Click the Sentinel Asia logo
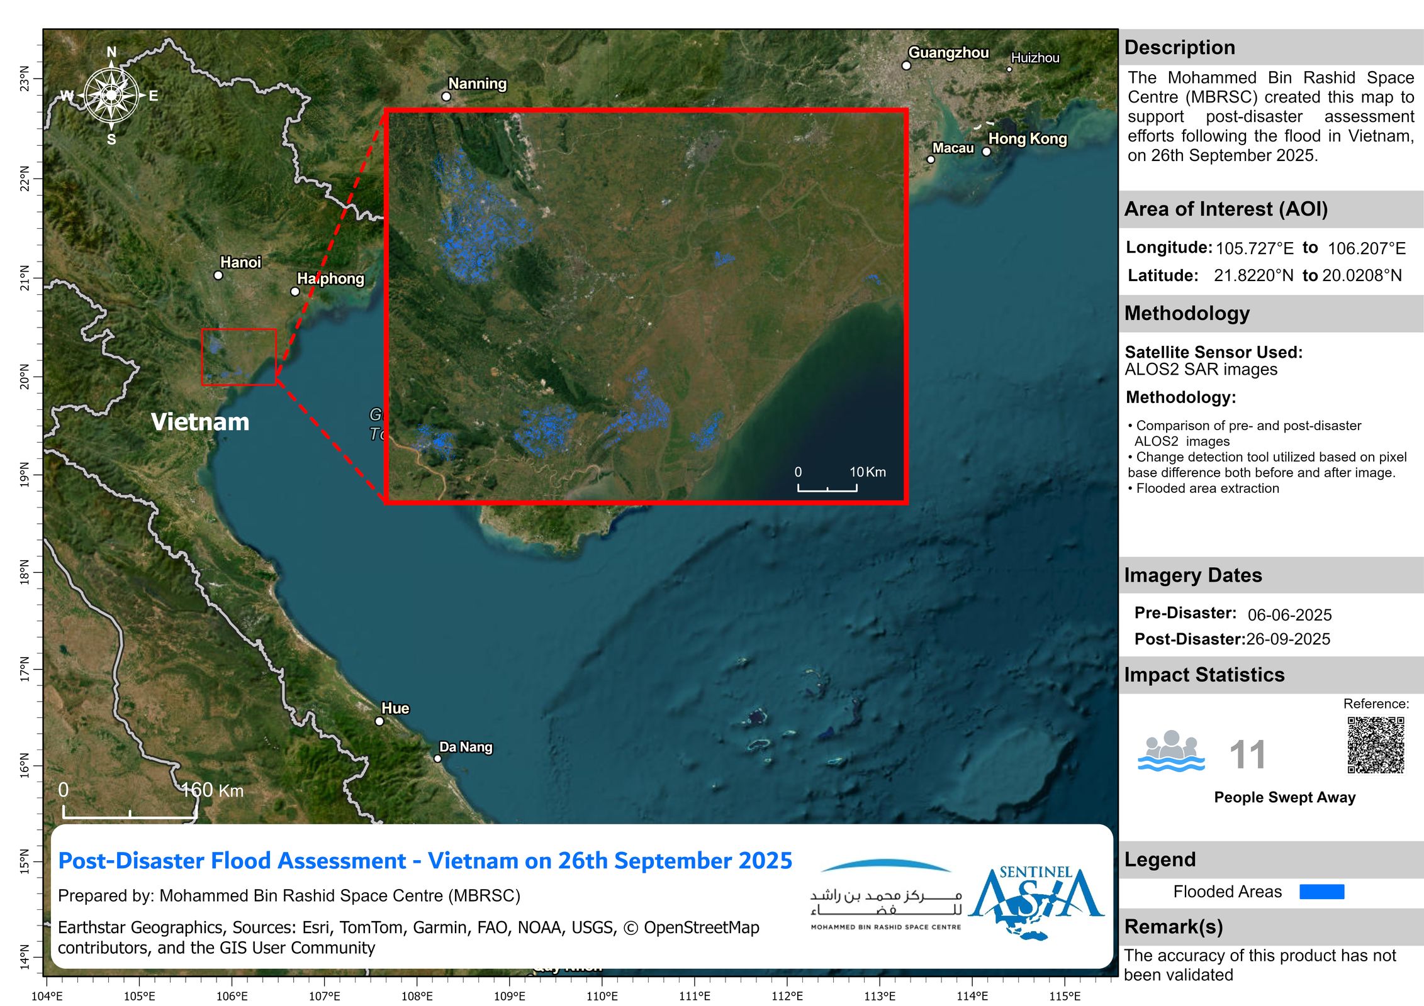The width and height of the screenshot is (1424, 1006). tap(1036, 902)
